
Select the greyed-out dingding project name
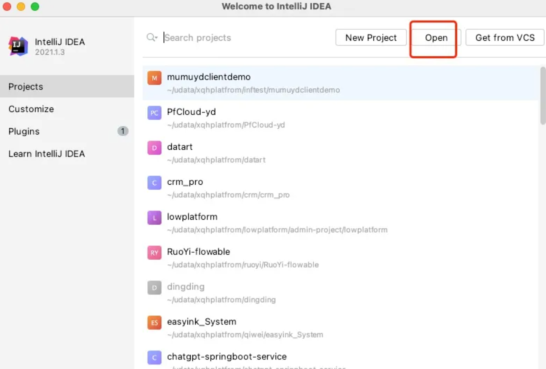point(185,287)
